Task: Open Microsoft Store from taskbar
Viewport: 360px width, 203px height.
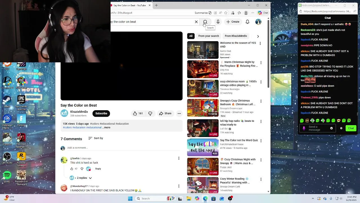Action: coord(213,198)
